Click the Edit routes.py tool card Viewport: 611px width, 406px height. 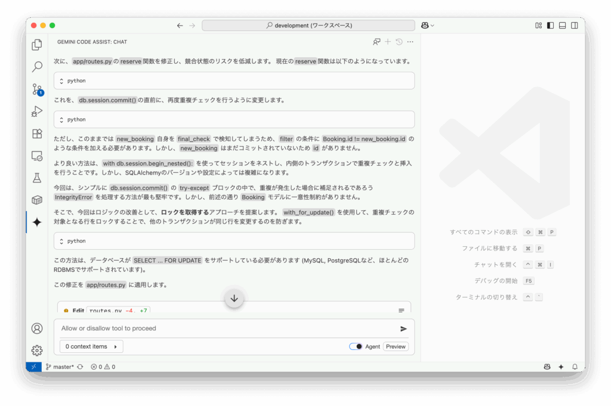click(x=234, y=308)
